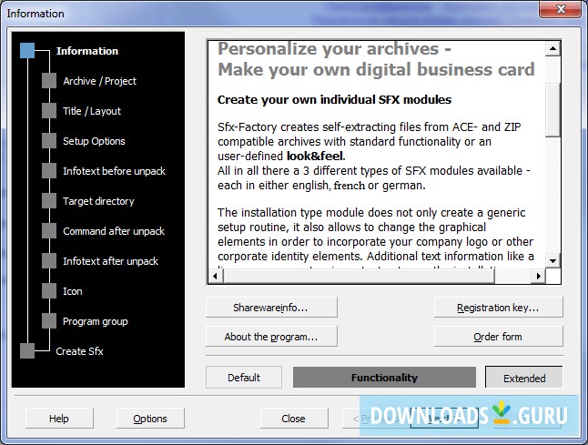Viewport: 588px width, 445px height.
Task: Click the horizontal scrollbar thumb
Action: (360, 277)
